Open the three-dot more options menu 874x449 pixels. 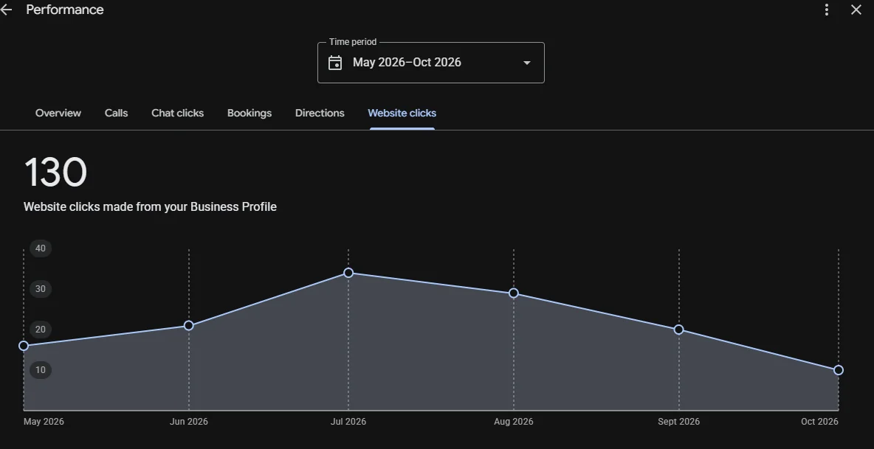[827, 10]
